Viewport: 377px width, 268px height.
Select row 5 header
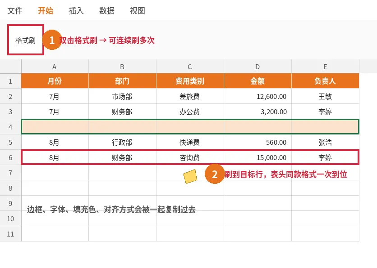pos(10,142)
